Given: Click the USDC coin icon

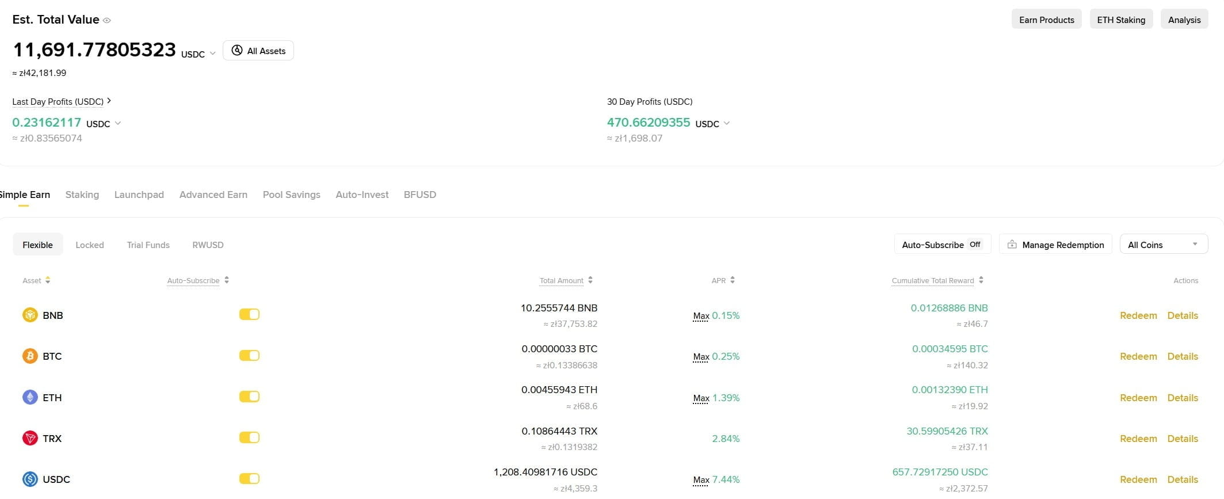Looking at the screenshot, I should (x=30, y=479).
